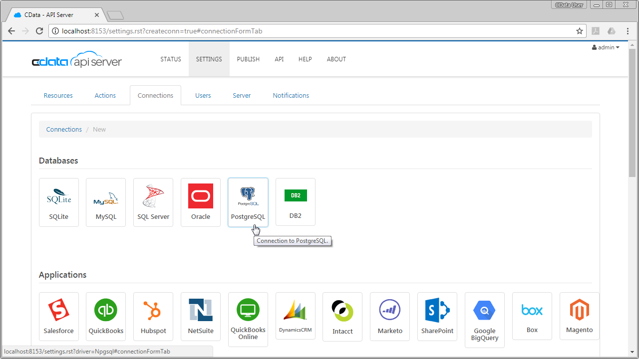The width and height of the screenshot is (639, 359).
Task: Bookmark this page with the star
Action: coord(580,31)
